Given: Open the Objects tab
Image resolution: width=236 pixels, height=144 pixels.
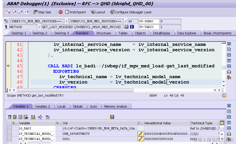Looking at the screenshot, I should (x=140, y=33).
